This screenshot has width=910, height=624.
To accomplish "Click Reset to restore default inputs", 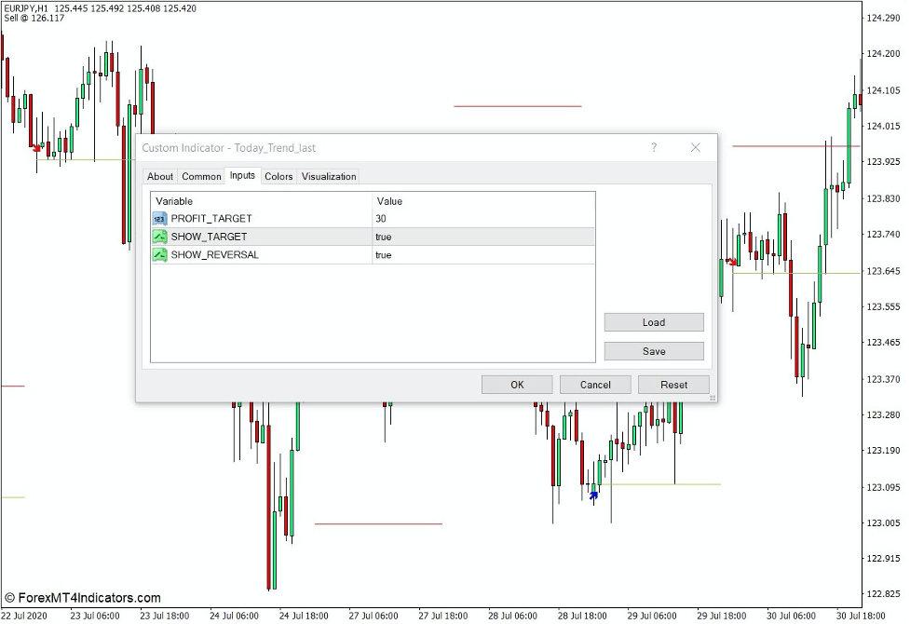I will point(673,384).
